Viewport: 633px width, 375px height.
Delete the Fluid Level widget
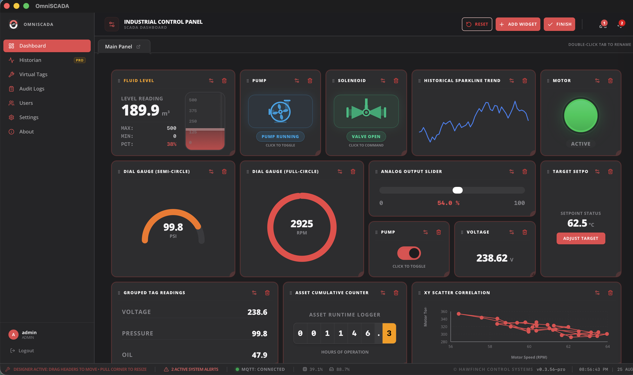[224, 81]
